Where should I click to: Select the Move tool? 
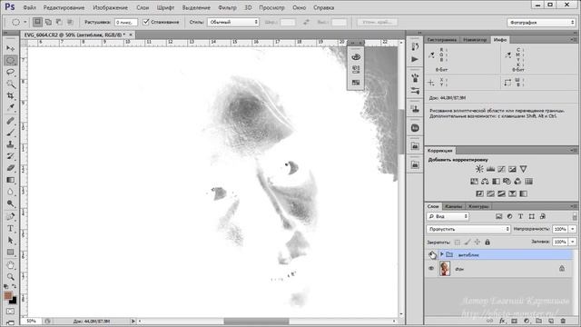10,48
